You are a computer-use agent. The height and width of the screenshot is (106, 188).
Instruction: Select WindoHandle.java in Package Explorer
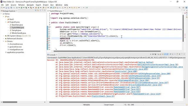point(19,33)
